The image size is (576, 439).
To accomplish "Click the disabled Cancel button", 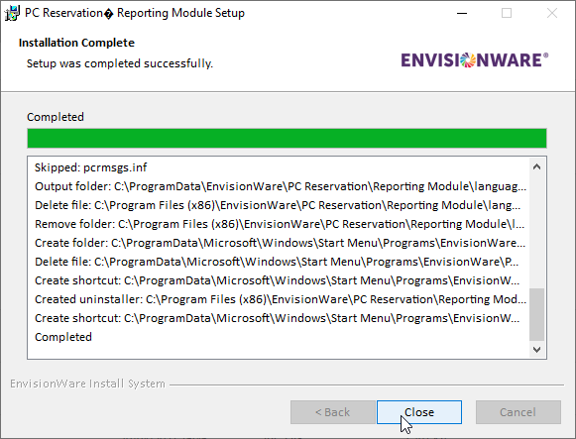I will 518,412.
